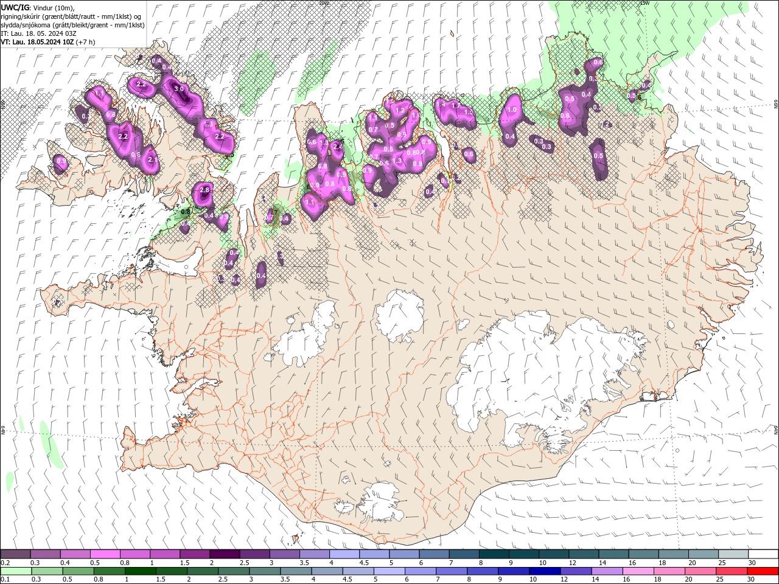Pick the upper scale swatch between 0.3 and 0.4
The width and height of the screenshot is (779, 584).
tap(45, 554)
